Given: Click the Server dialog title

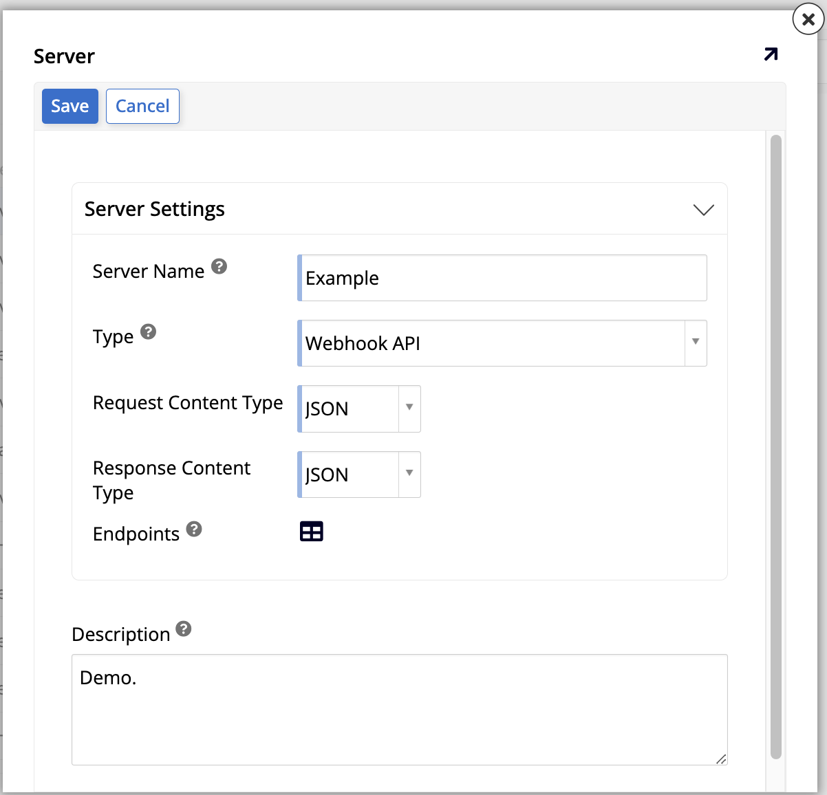Looking at the screenshot, I should [x=63, y=56].
